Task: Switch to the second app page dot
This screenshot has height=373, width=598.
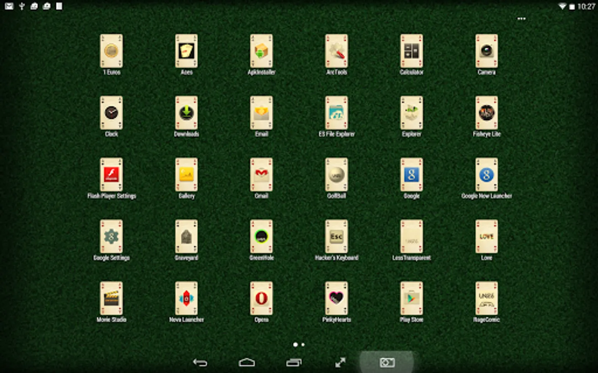Action: [x=303, y=344]
